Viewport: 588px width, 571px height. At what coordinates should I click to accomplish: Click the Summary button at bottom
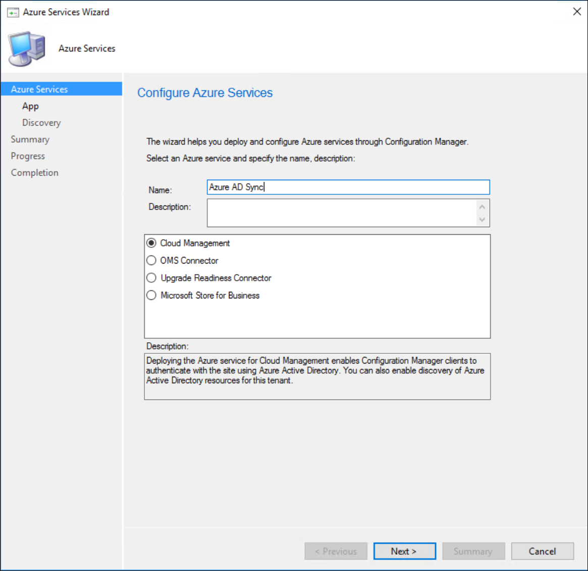tap(473, 551)
